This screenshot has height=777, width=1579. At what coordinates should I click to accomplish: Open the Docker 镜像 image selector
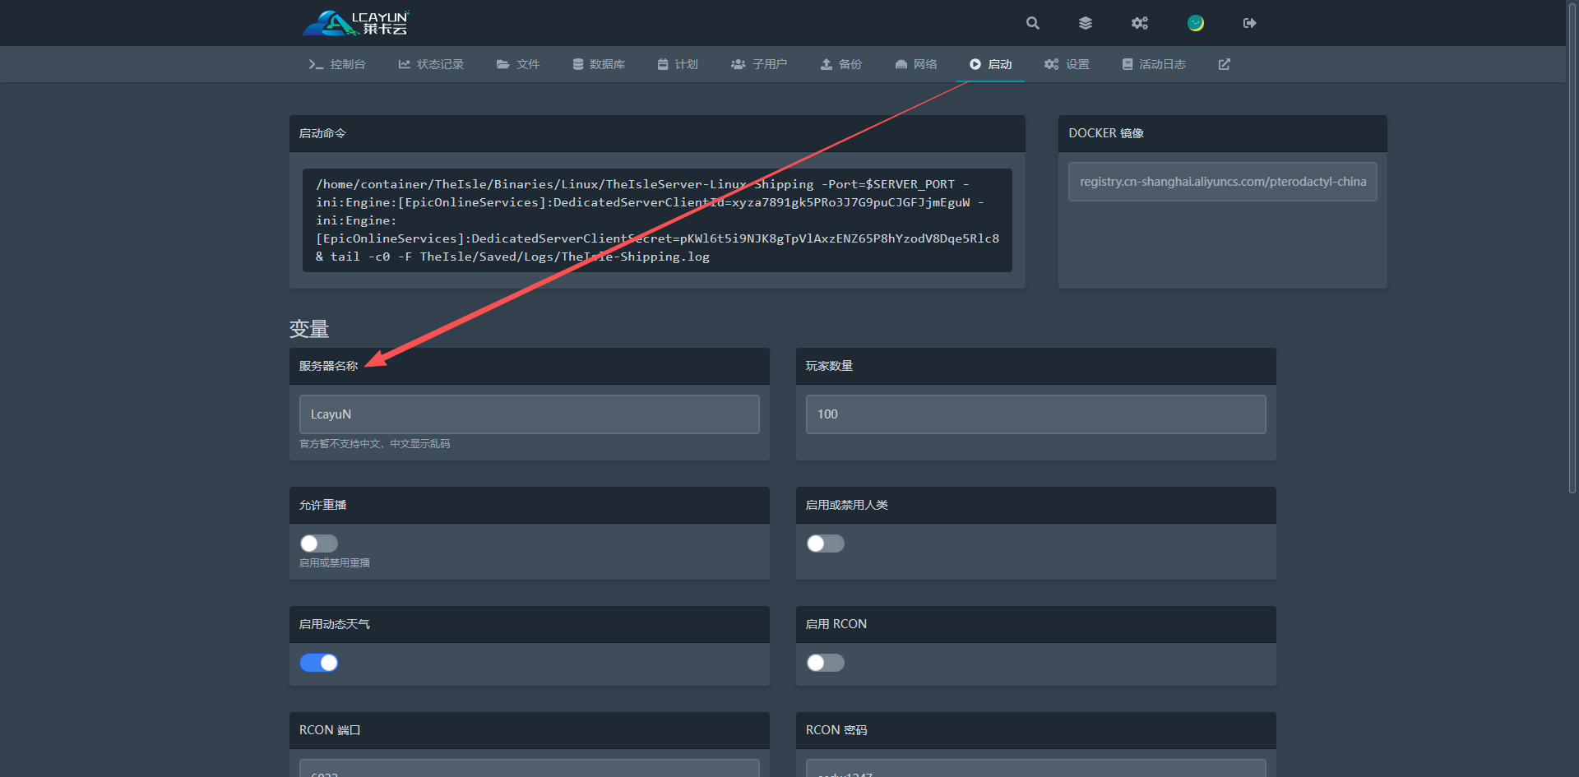point(1222,182)
